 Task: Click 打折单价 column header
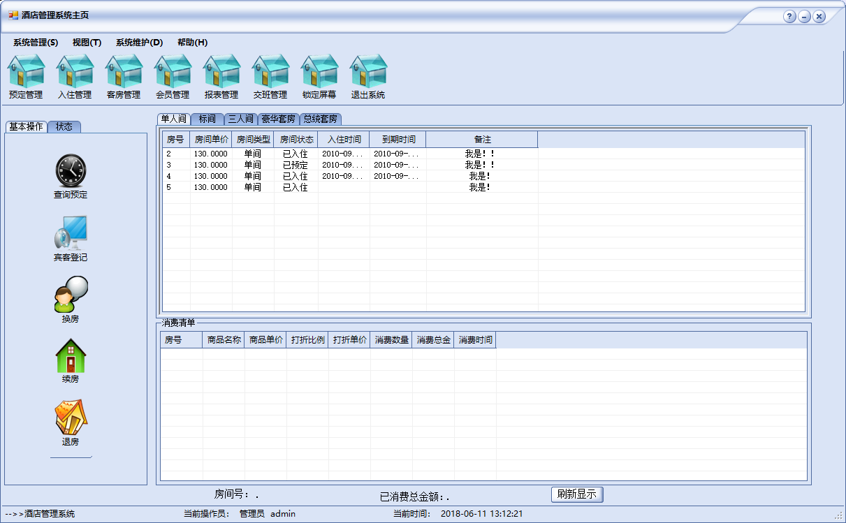tap(349, 340)
